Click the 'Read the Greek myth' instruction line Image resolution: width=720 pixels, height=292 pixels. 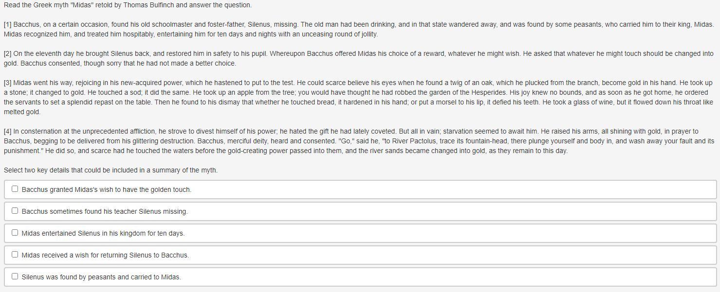(128, 5)
